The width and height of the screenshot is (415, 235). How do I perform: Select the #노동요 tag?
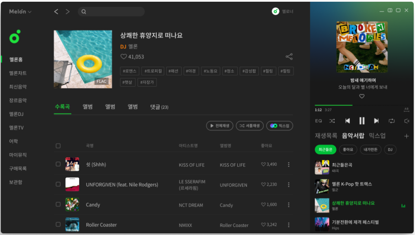(211, 71)
